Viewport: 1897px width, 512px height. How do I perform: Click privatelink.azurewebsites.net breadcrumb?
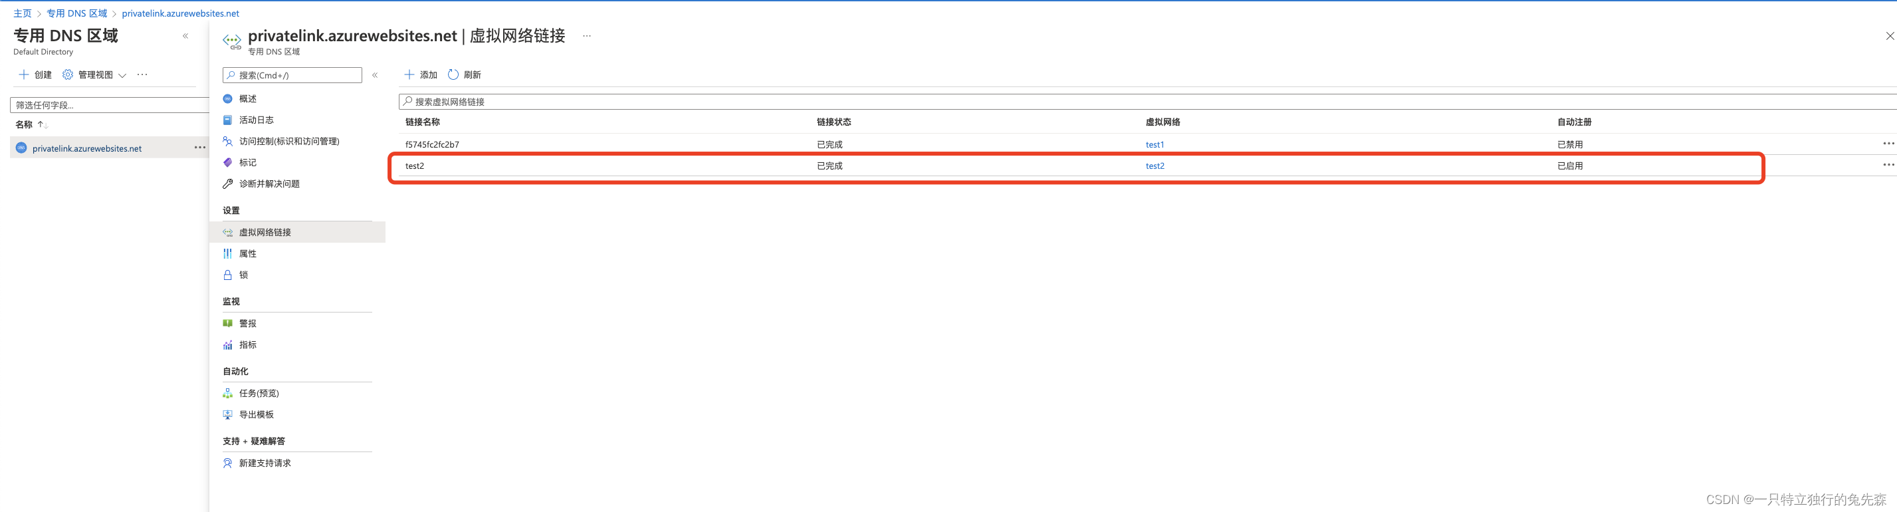(x=180, y=13)
